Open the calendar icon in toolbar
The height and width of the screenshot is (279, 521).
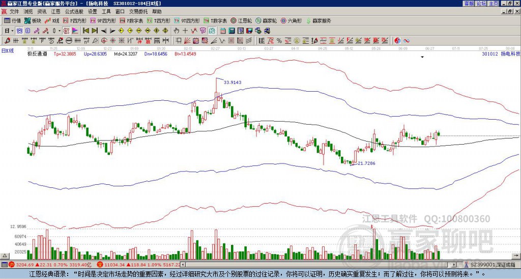[223, 31]
